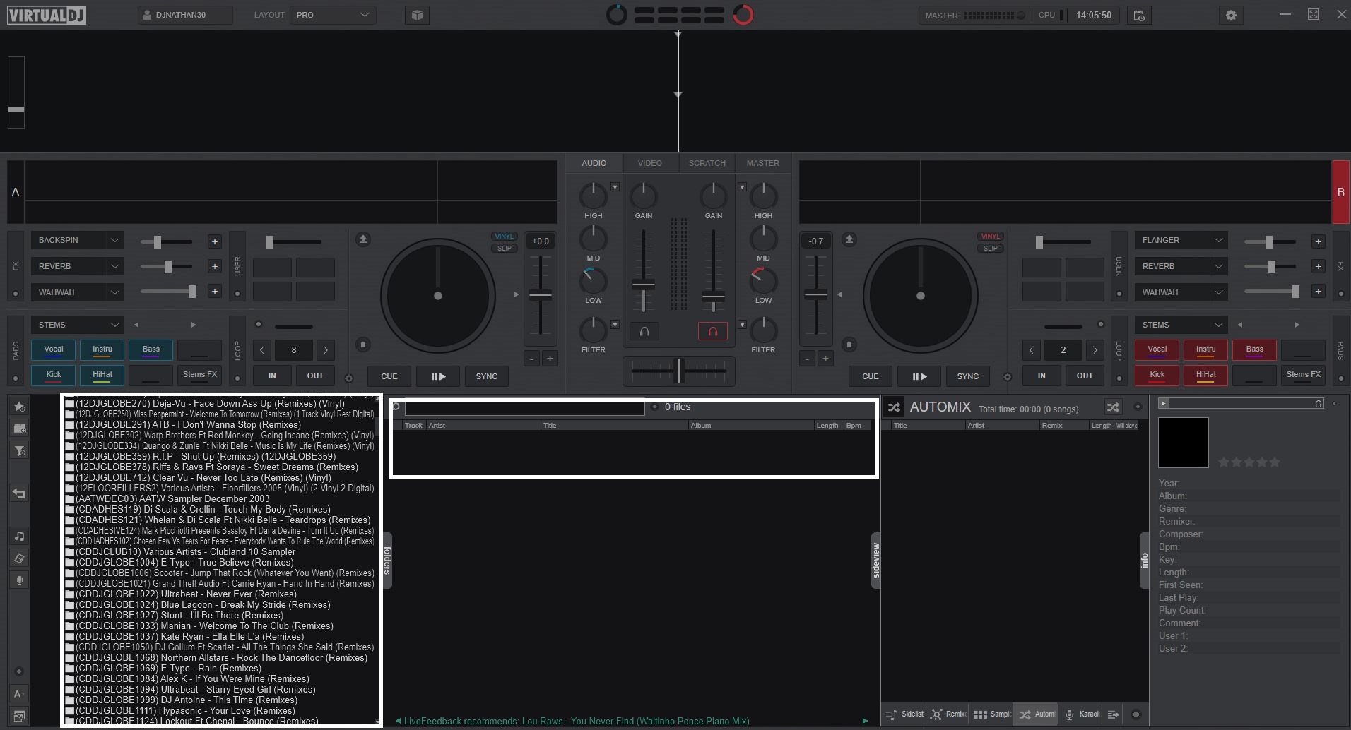Open favorites star icon in browser sidebar
Image resolution: width=1351 pixels, height=730 pixels.
click(19, 406)
